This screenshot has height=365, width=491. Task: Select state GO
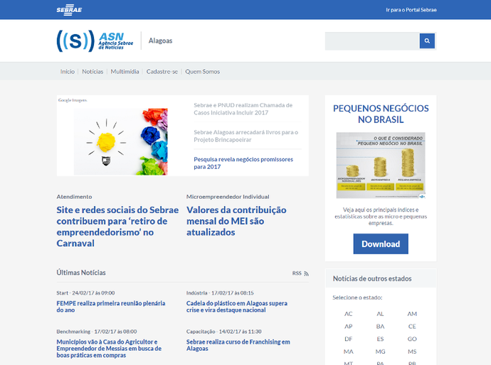(x=412, y=339)
